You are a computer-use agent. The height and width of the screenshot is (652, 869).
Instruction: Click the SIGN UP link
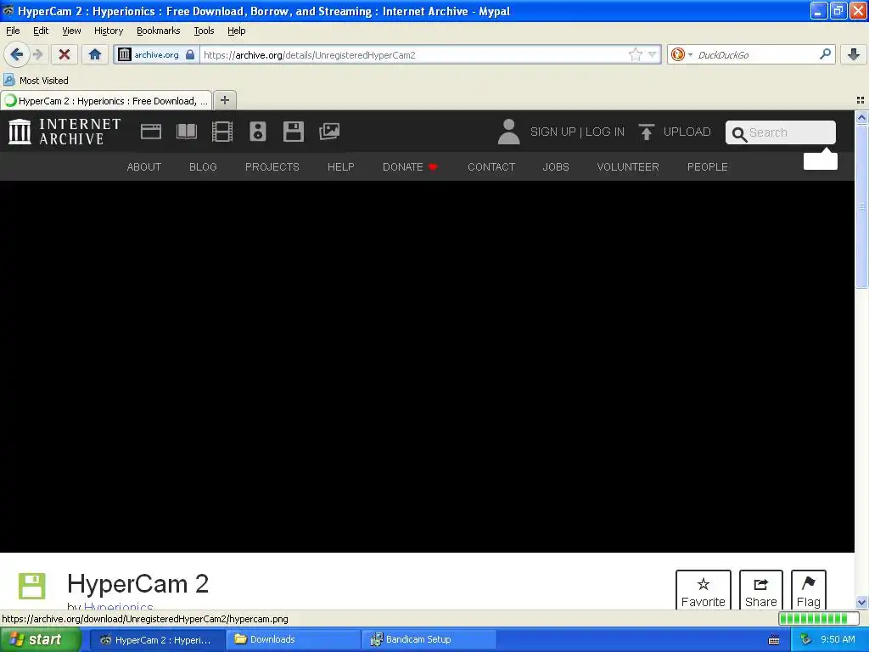(553, 132)
